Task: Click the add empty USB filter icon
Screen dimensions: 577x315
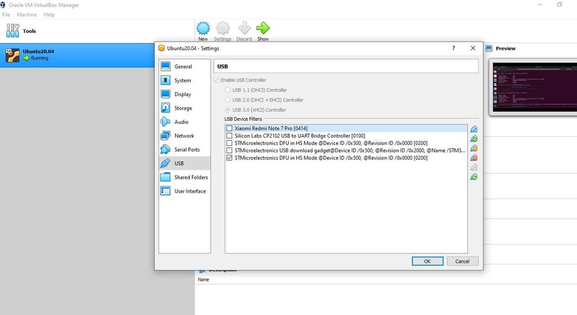Action: (x=474, y=129)
